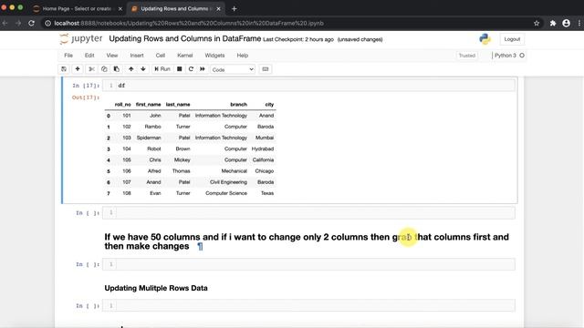Reload the browser page

click(x=31, y=23)
